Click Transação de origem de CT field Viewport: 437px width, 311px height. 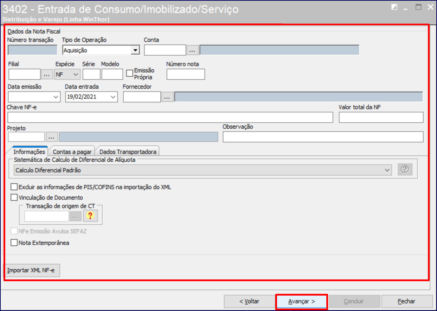(x=47, y=217)
